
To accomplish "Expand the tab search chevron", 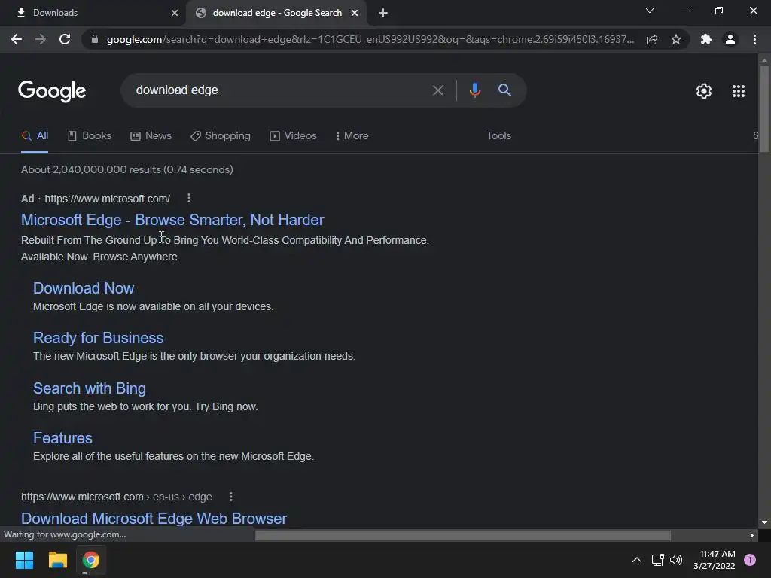I will point(650,11).
